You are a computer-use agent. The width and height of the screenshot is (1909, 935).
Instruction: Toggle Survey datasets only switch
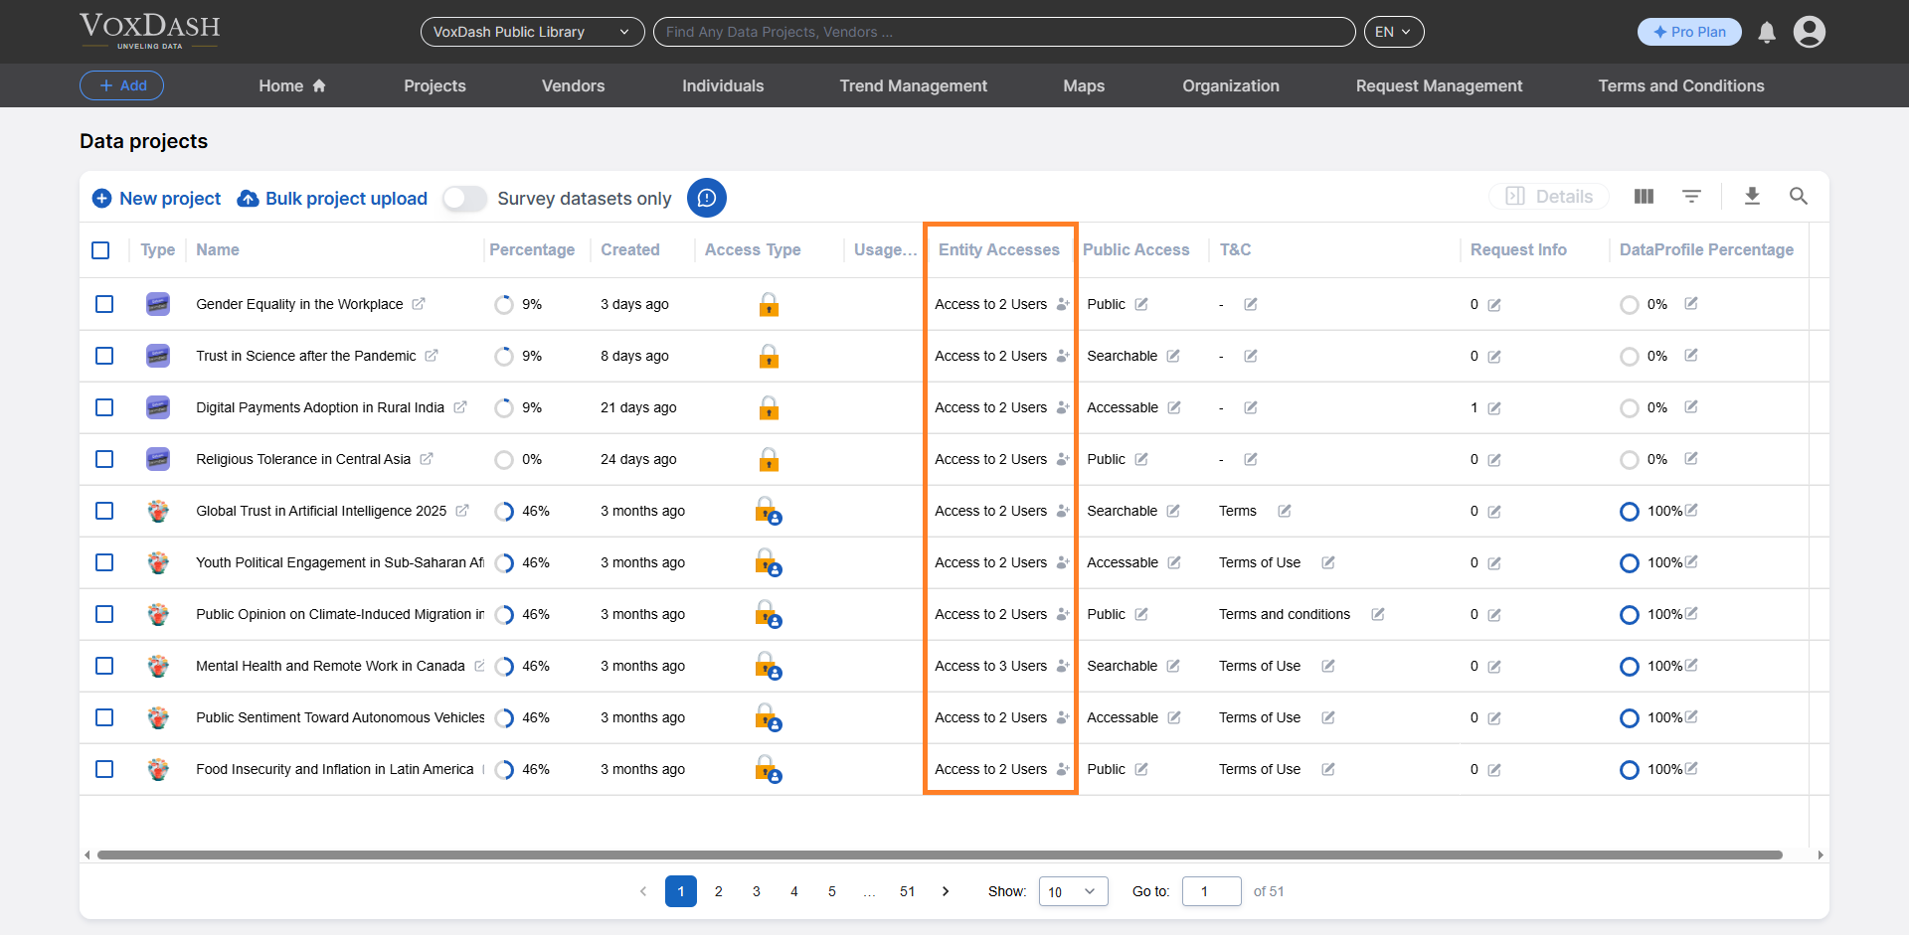tap(464, 199)
